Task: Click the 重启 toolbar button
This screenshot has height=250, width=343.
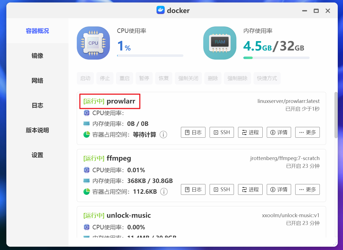Action: (x=125, y=78)
